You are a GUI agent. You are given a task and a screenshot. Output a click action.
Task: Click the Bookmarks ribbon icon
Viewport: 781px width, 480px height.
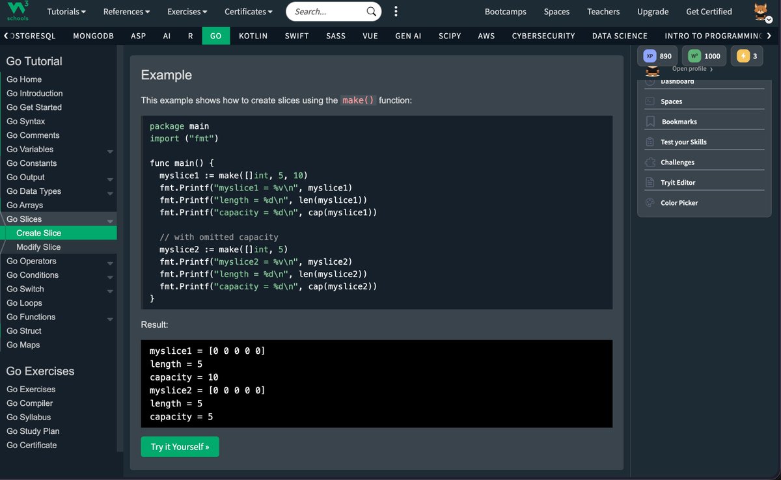click(650, 122)
